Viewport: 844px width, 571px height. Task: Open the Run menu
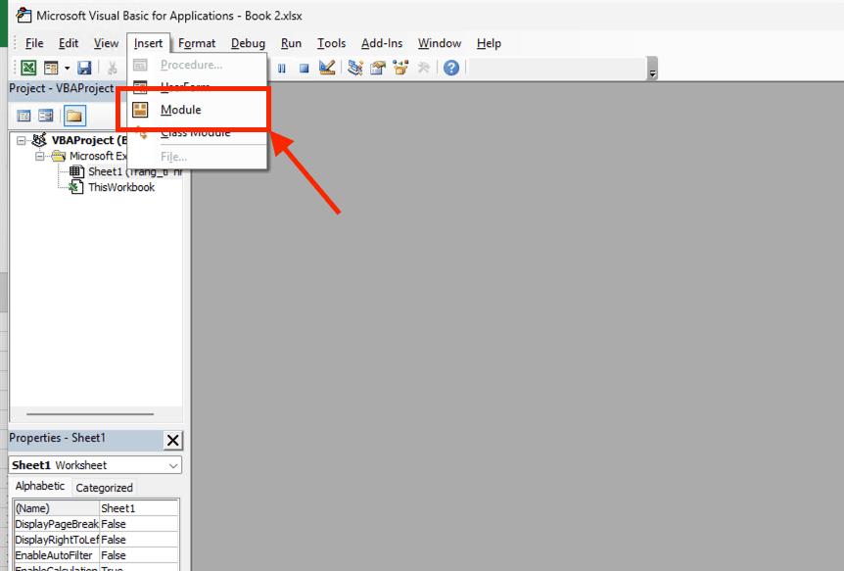tap(291, 43)
